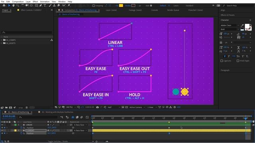Select the Roto Brush tool
The image size is (255, 143).
64,6
